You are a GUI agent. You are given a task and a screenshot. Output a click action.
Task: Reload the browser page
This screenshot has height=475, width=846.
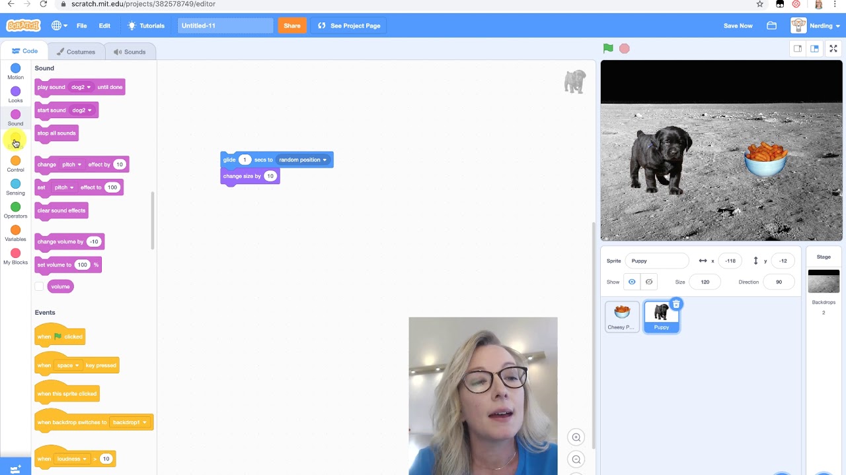43,4
